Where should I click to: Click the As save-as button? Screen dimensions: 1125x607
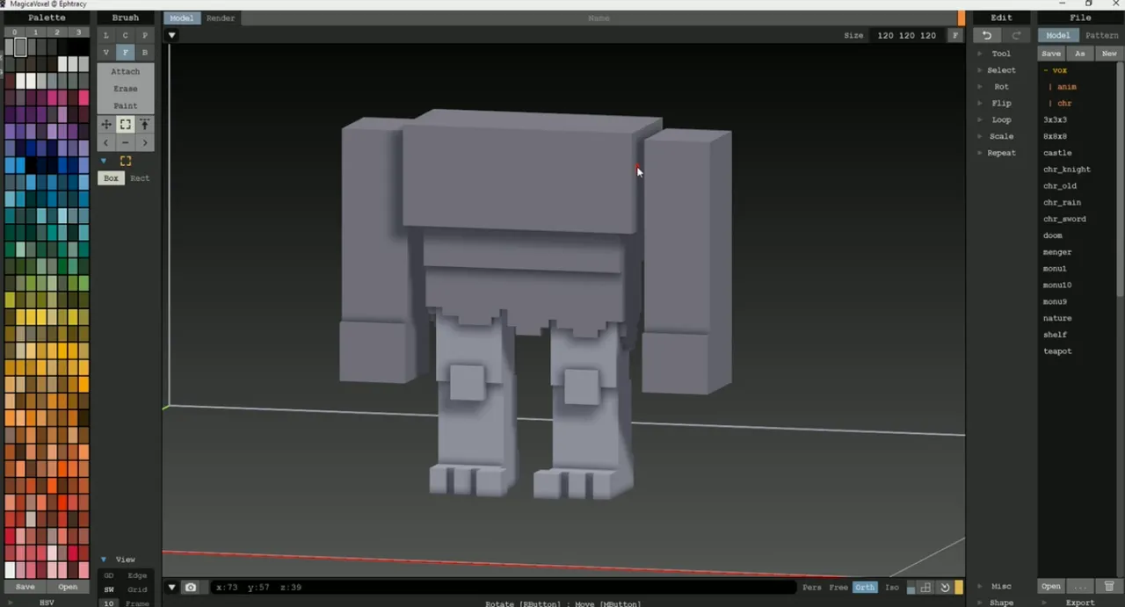[x=1080, y=54]
